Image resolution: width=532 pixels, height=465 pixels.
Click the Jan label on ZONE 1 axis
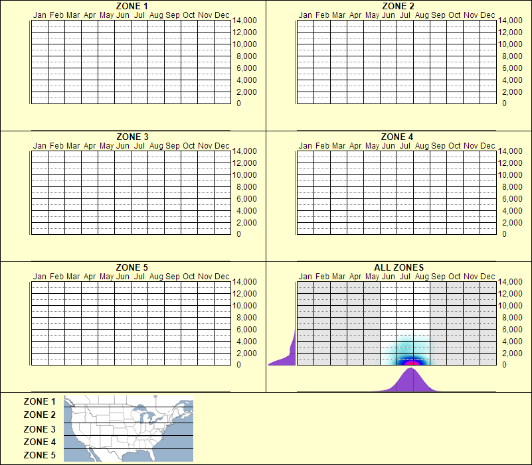(x=41, y=15)
